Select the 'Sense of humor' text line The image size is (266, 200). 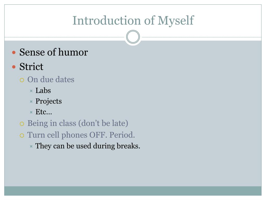point(54,52)
